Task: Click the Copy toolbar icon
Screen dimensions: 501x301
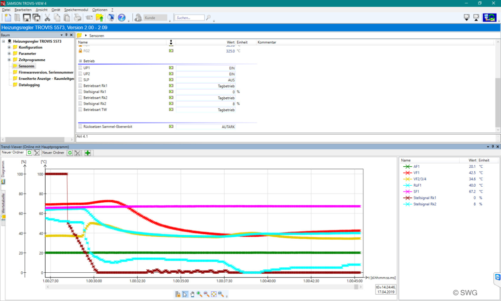Action: 57,18
